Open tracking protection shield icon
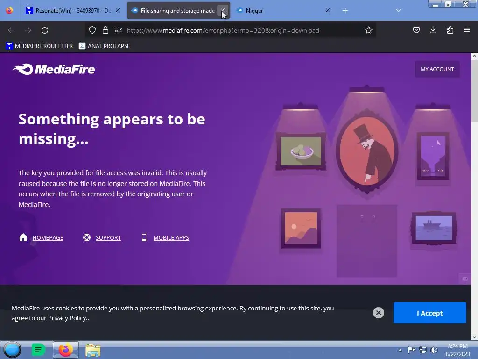The height and width of the screenshot is (359, 478). coord(92,30)
